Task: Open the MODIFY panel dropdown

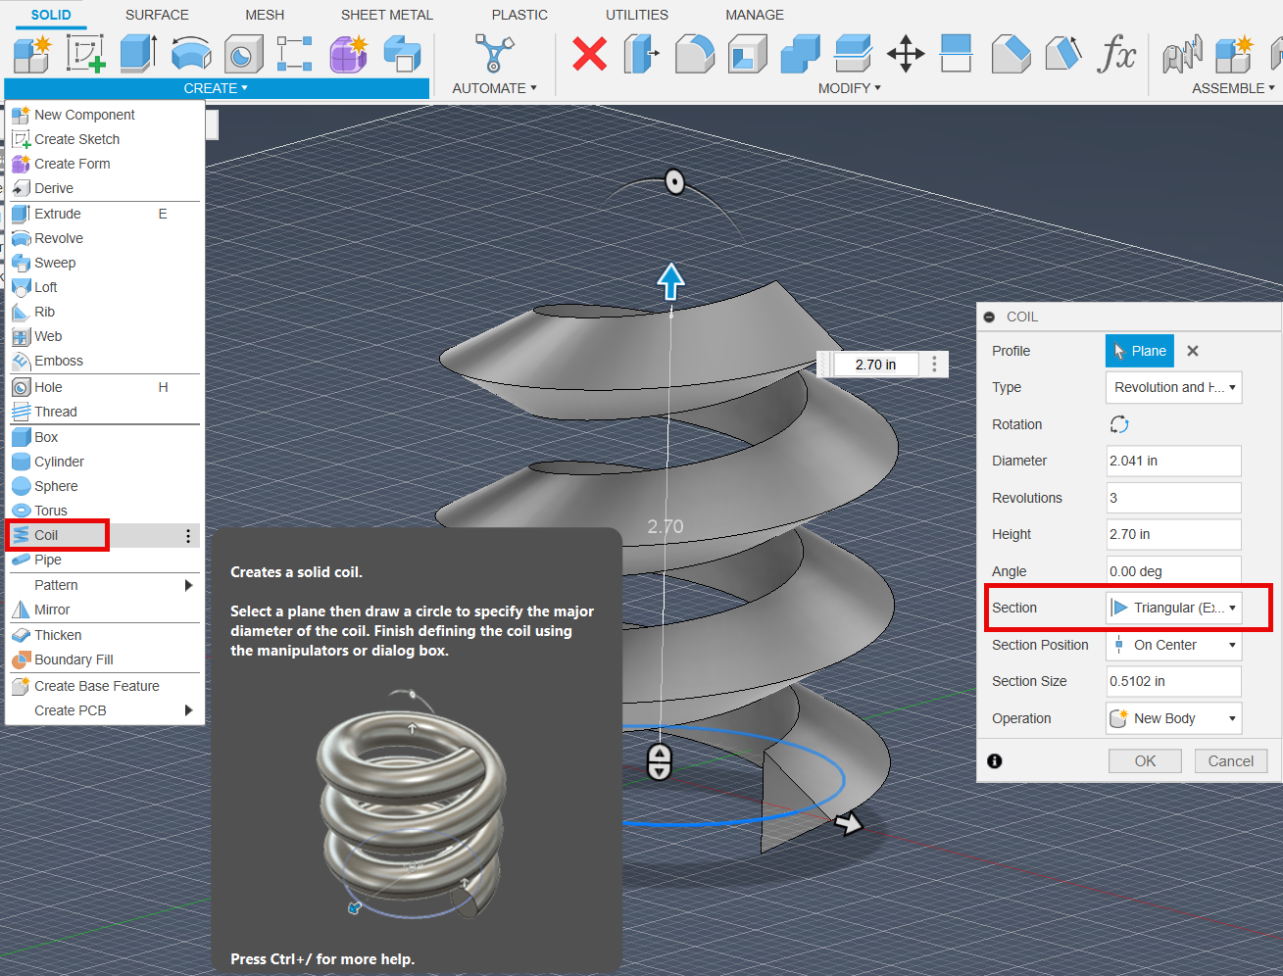Action: click(850, 88)
